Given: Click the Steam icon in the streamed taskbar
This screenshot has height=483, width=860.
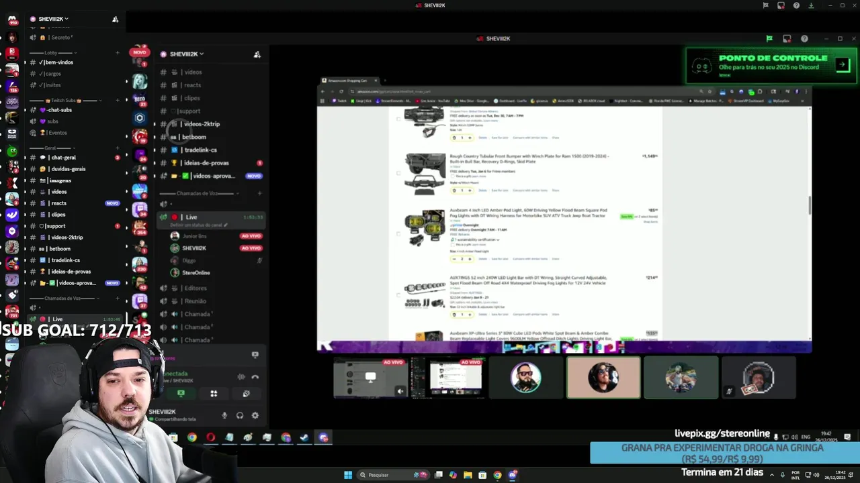Looking at the screenshot, I should tap(304, 437).
